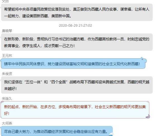This screenshot has height=136, width=156.
Task: Select 朱俊贤's message mentioning 五位一体
Action: pyautogui.click(x=77, y=85)
